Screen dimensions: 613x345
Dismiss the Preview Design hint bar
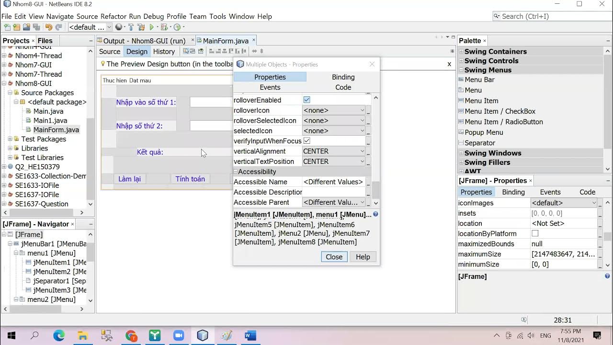[x=449, y=64]
